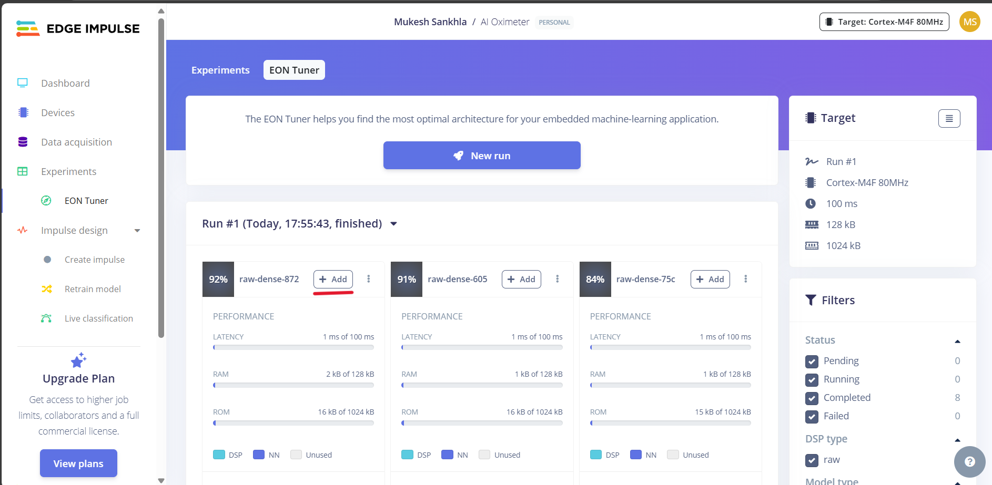Select the EON Tuner tab
Image resolution: width=992 pixels, height=485 pixels.
click(294, 70)
